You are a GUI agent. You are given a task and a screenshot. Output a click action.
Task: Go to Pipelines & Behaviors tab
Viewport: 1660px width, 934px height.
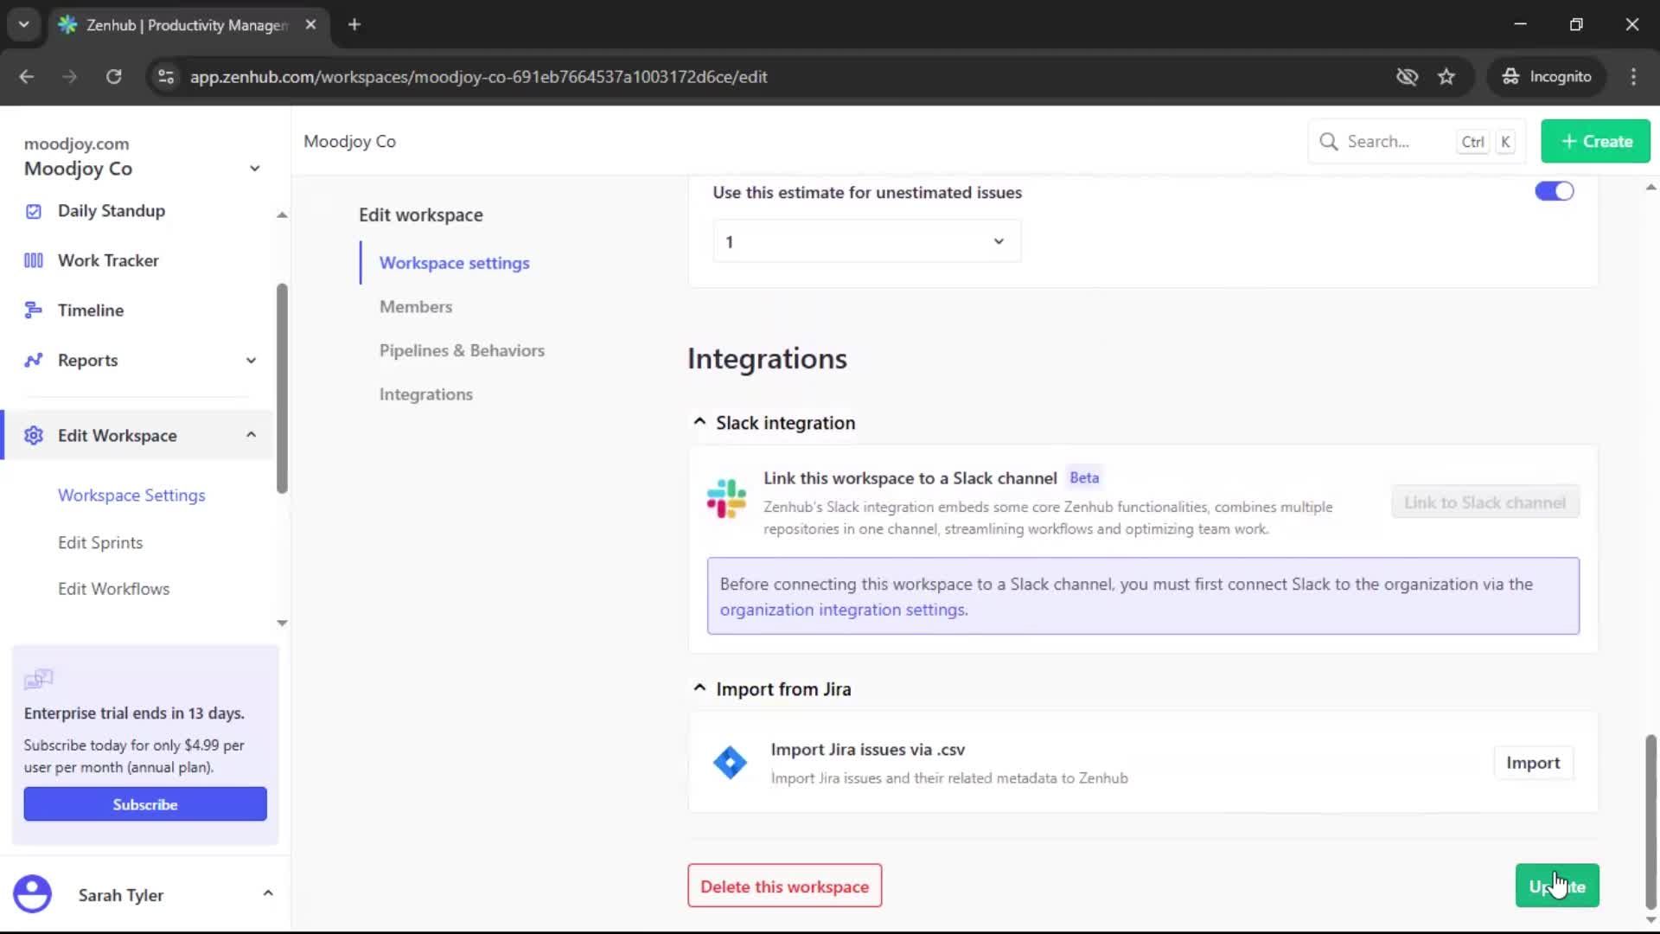(x=462, y=350)
